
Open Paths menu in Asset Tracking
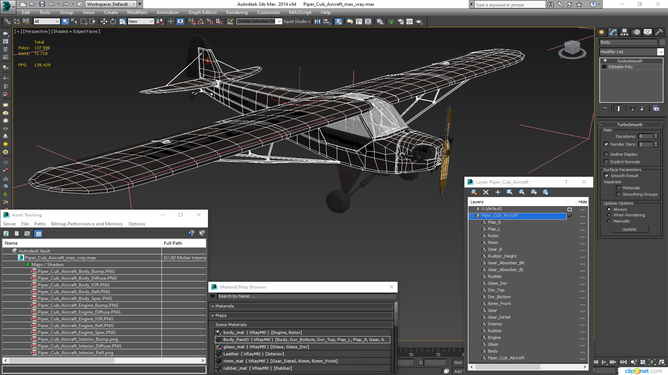coord(40,224)
